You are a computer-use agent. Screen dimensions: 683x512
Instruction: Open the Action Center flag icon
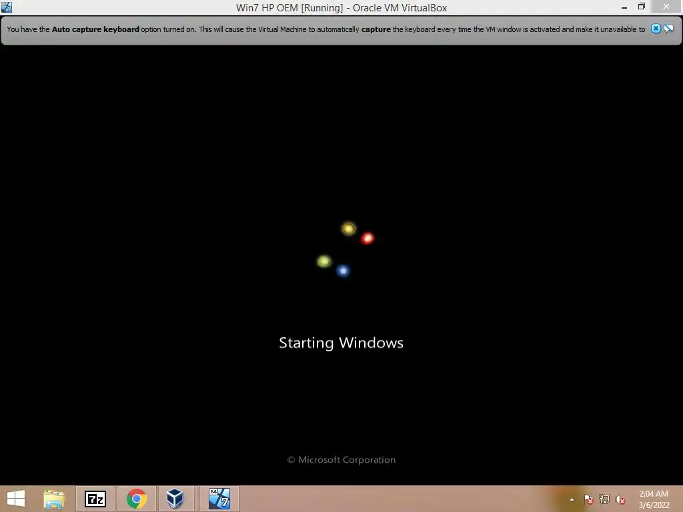pos(588,499)
